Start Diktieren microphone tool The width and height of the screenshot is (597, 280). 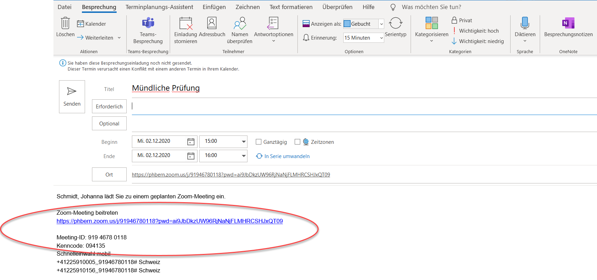tap(525, 23)
